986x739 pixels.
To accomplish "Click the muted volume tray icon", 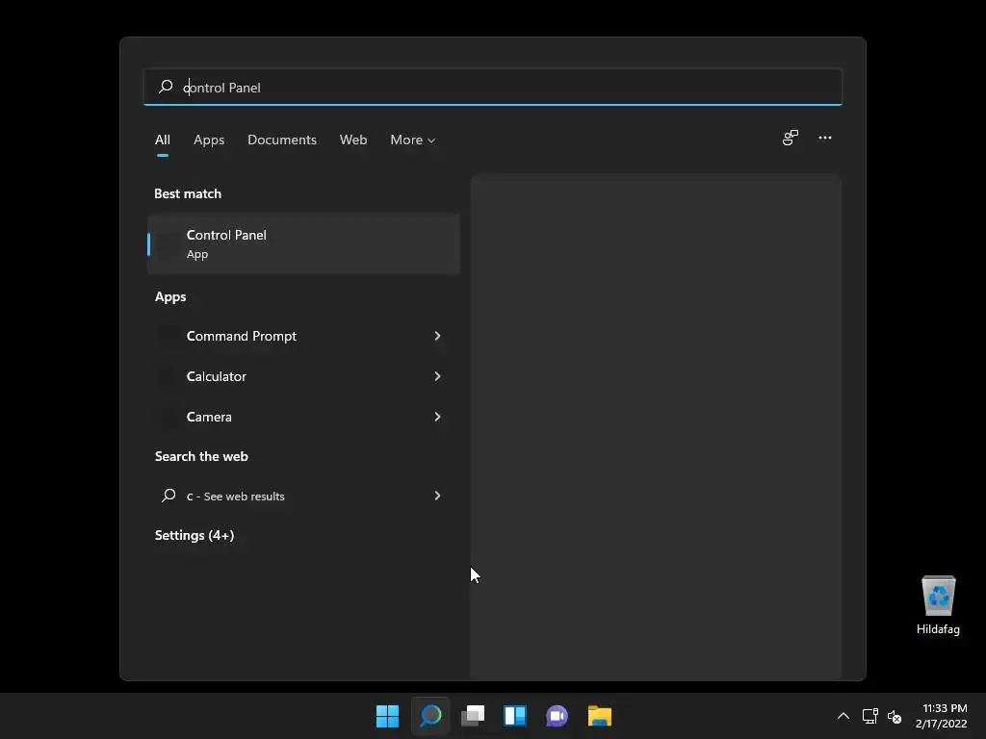I will click(x=895, y=716).
